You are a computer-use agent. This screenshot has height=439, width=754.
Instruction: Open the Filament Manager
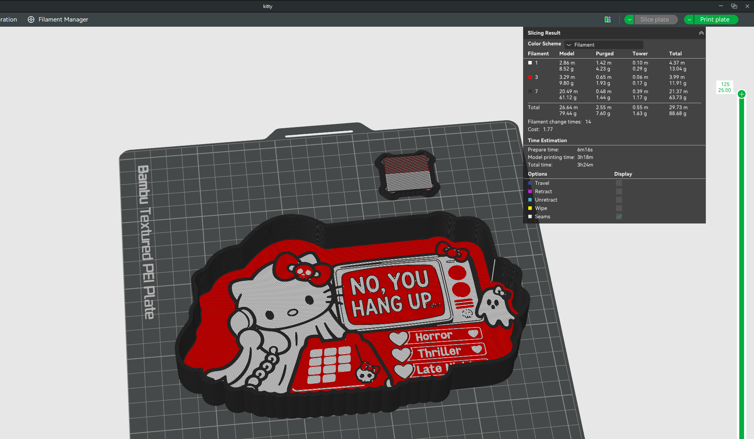point(58,20)
